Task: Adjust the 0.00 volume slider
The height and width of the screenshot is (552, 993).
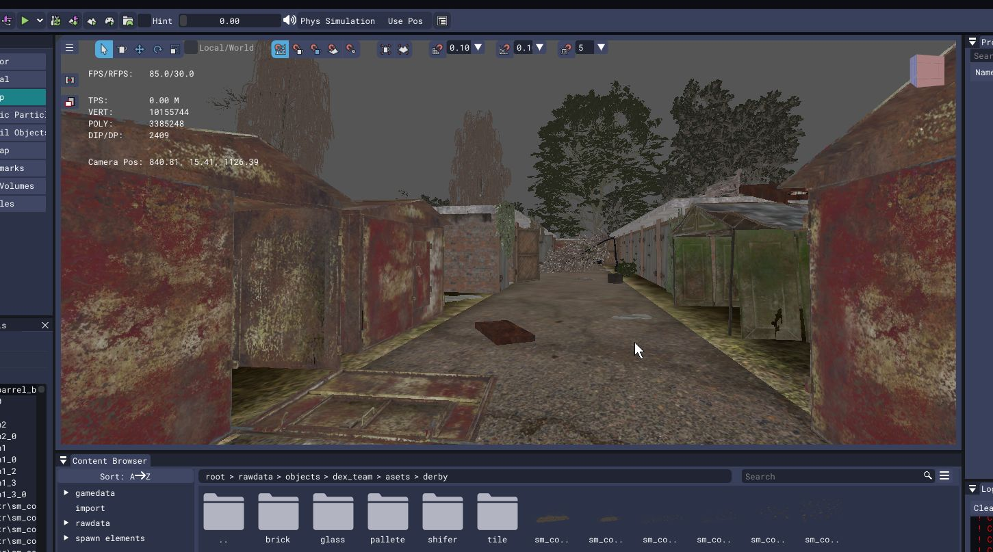Action: [x=229, y=21]
